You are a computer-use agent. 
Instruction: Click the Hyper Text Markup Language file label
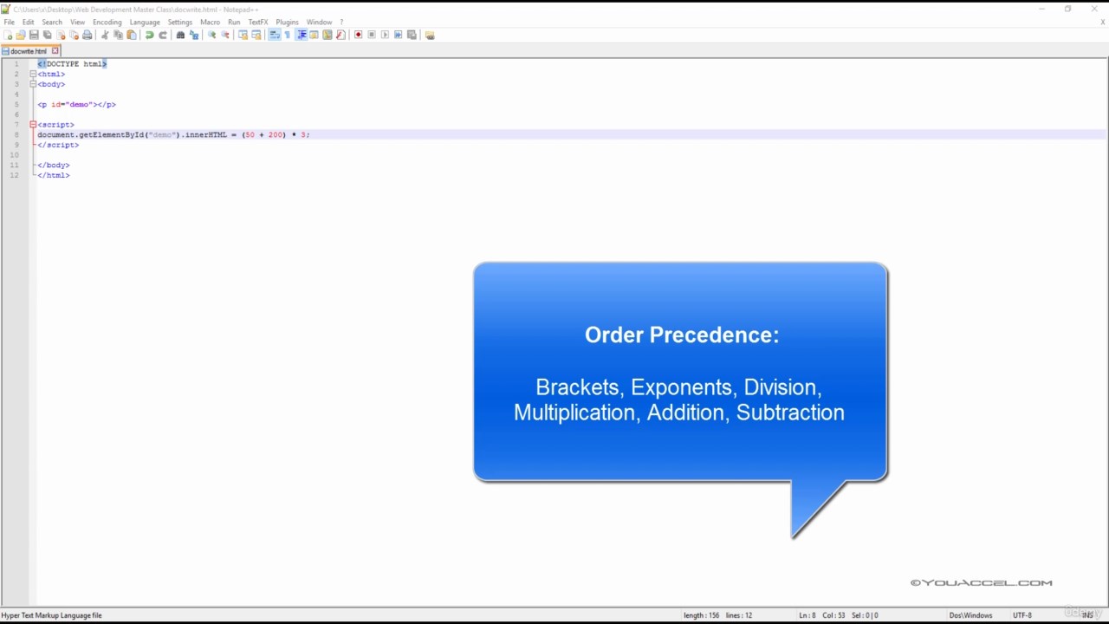(x=51, y=615)
